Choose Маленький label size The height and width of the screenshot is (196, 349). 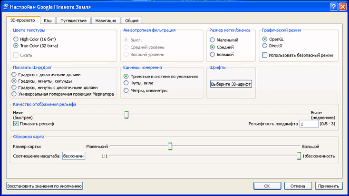click(x=224, y=40)
